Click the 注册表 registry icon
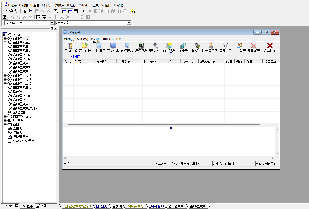Viewport: 309px width, 209px height. tap(183, 46)
